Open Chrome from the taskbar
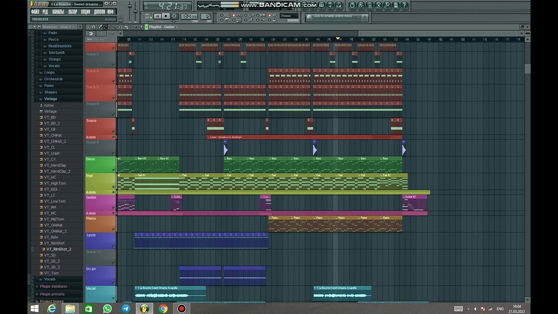 tap(163, 309)
